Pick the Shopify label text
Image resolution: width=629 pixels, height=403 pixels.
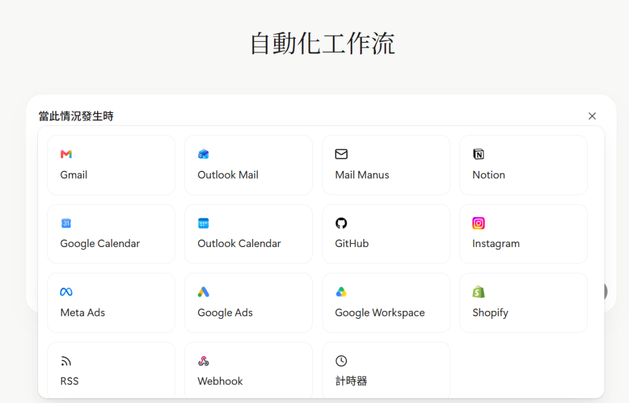[x=490, y=313]
